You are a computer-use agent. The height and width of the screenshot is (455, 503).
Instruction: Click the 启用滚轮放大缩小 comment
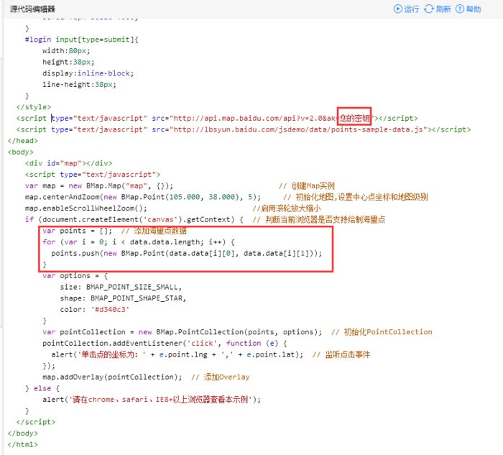tap(287, 208)
